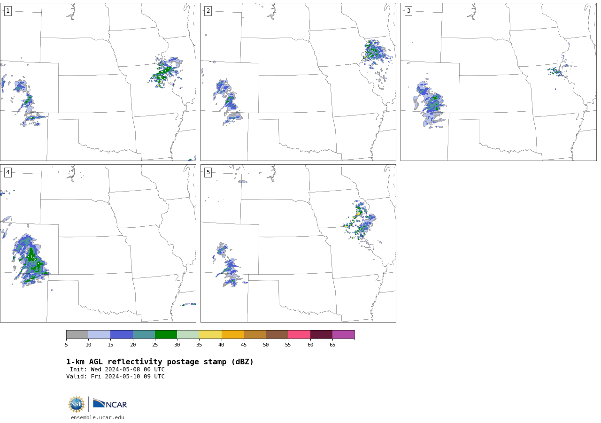The height and width of the screenshot is (423, 601).
Task: Click the teal 20-25 dBZ swatch
Action: (x=144, y=335)
